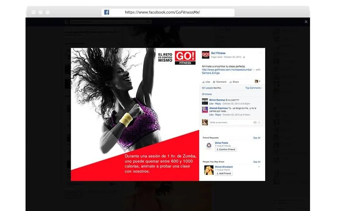The width and height of the screenshot is (337, 211).
Task: Open Dolce Fiesta's profile name
Action: click(221, 143)
